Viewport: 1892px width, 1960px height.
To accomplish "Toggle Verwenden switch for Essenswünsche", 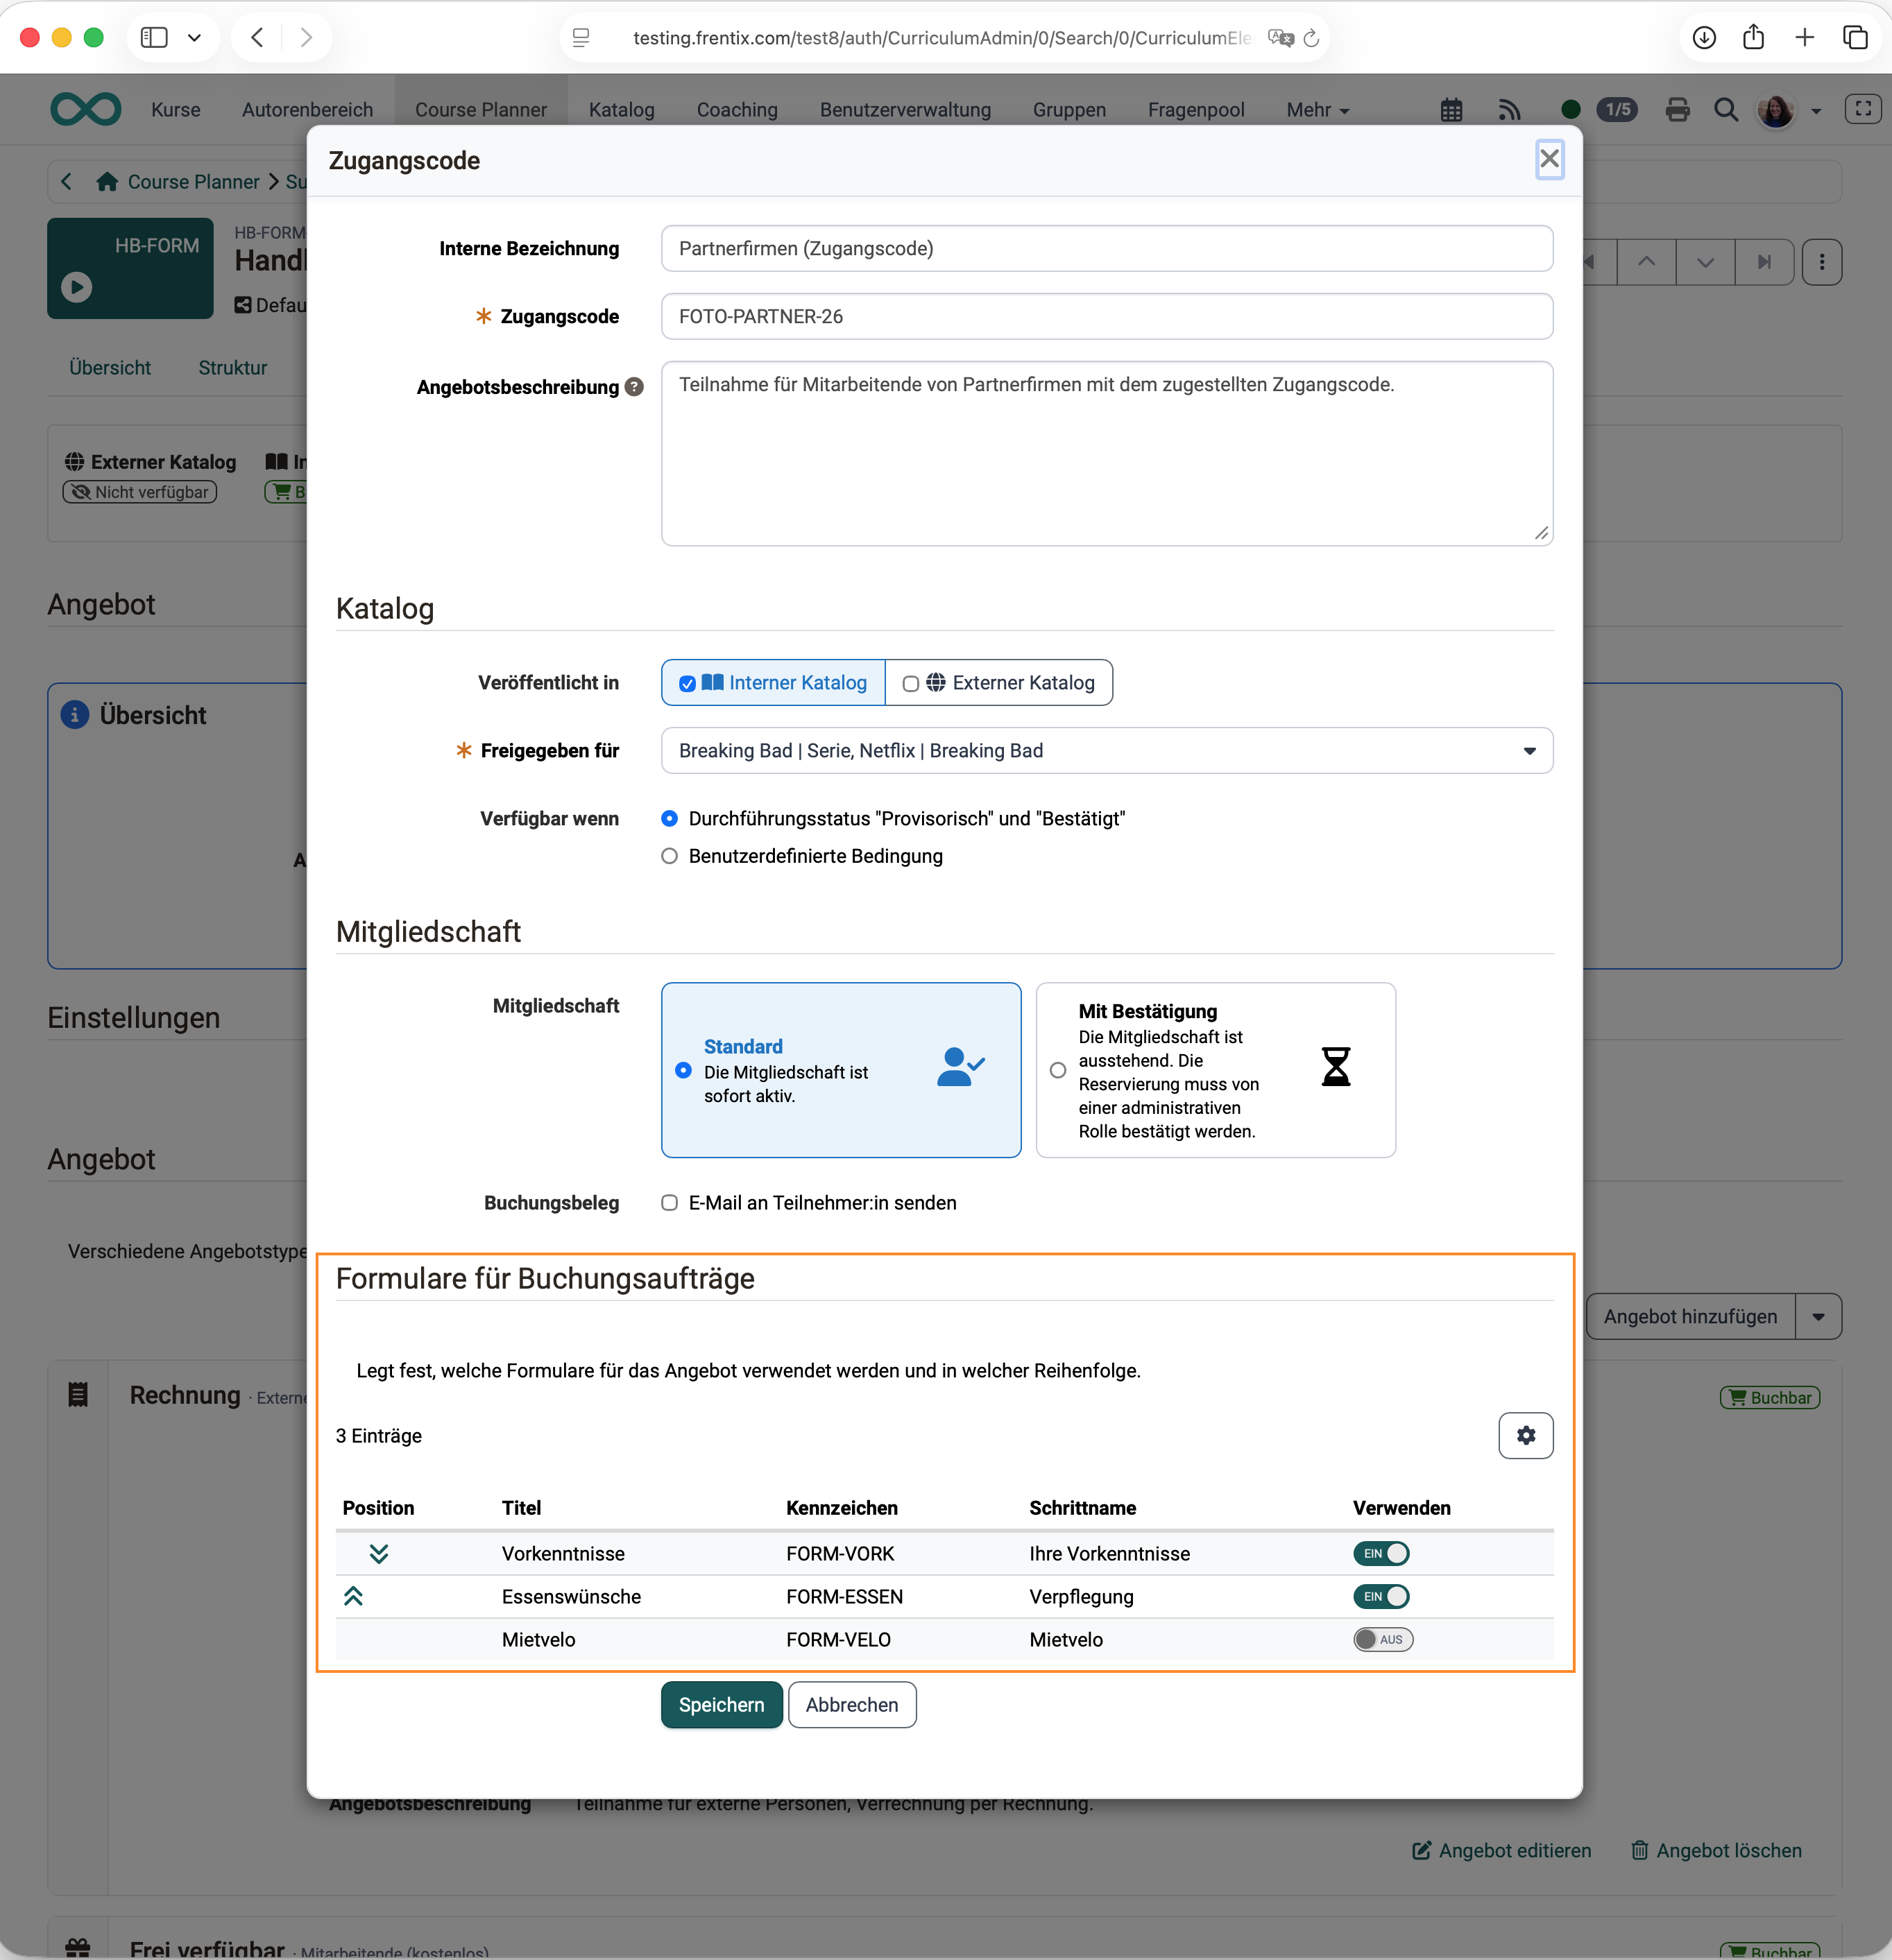I will 1381,1596.
